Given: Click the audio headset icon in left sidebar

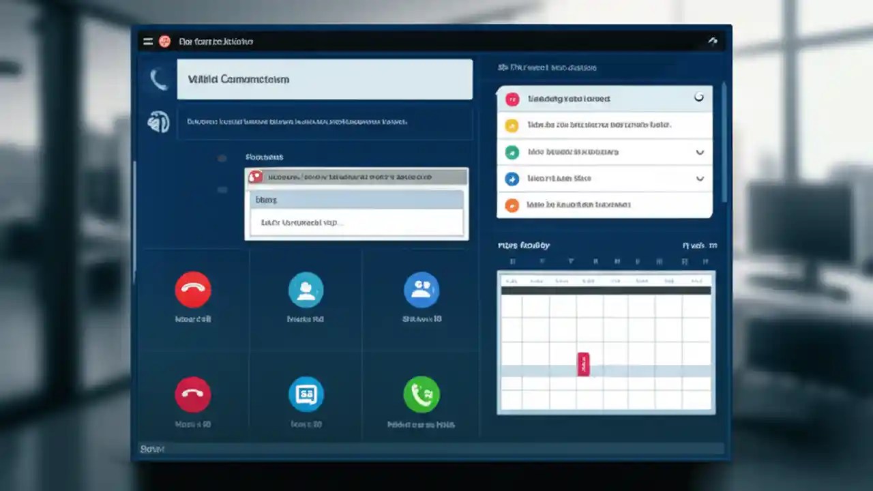Looking at the screenshot, I should point(159,123).
